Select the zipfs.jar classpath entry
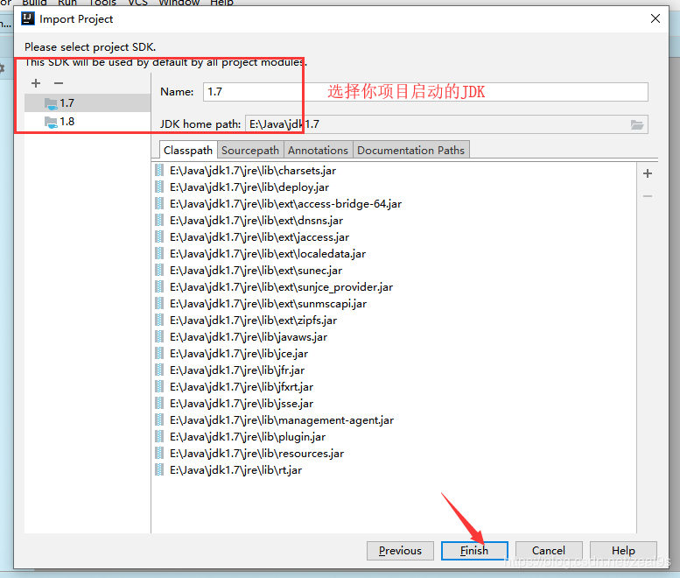680x578 pixels. click(x=394, y=321)
